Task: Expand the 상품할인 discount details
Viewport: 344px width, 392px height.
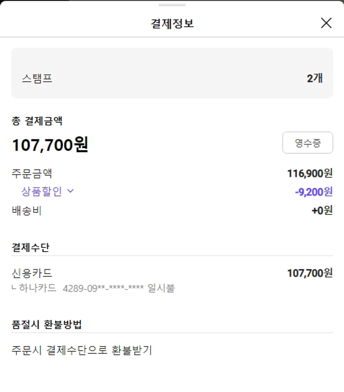Action: point(42,191)
